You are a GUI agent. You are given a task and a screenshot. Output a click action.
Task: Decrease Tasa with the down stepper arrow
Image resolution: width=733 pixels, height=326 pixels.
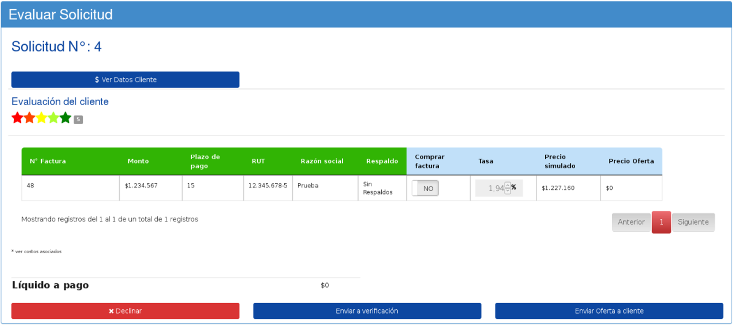(x=508, y=191)
